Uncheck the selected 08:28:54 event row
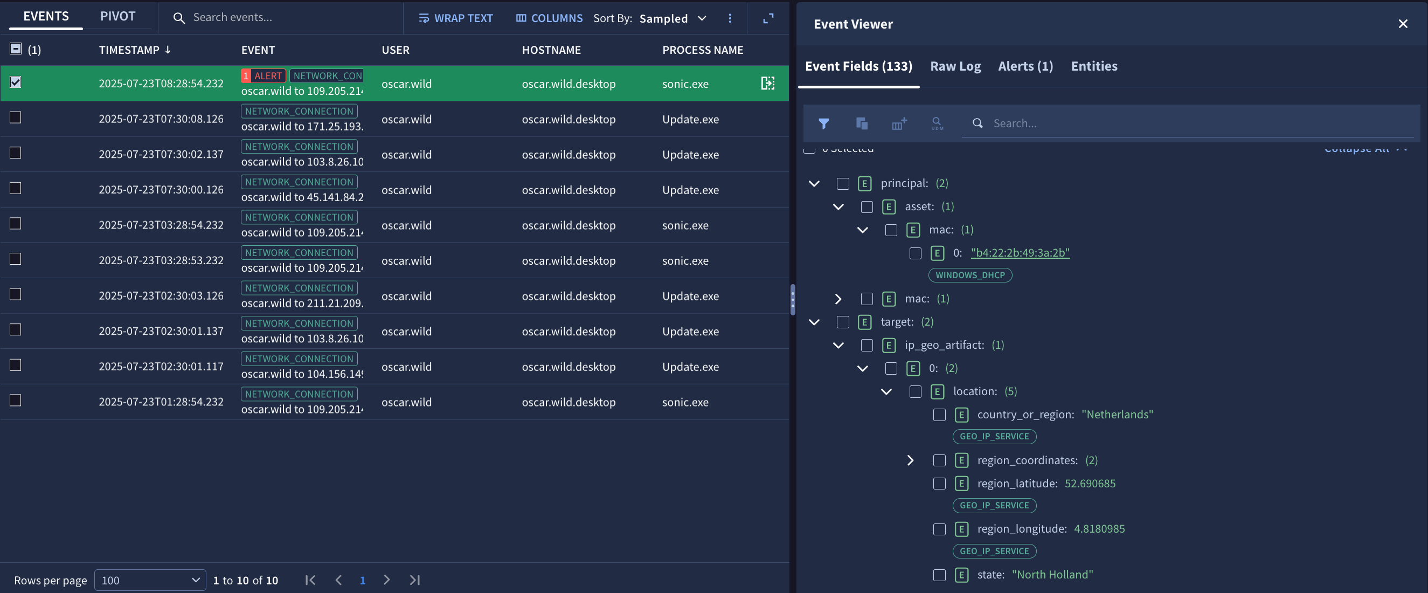Image resolution: width=1428 pixels, height=593 pixels. coord(16,82)
